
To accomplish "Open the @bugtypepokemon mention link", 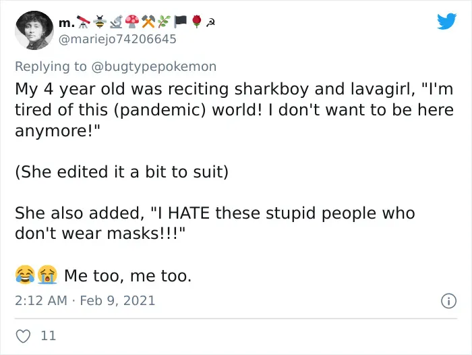I will [x=154, y=66].
